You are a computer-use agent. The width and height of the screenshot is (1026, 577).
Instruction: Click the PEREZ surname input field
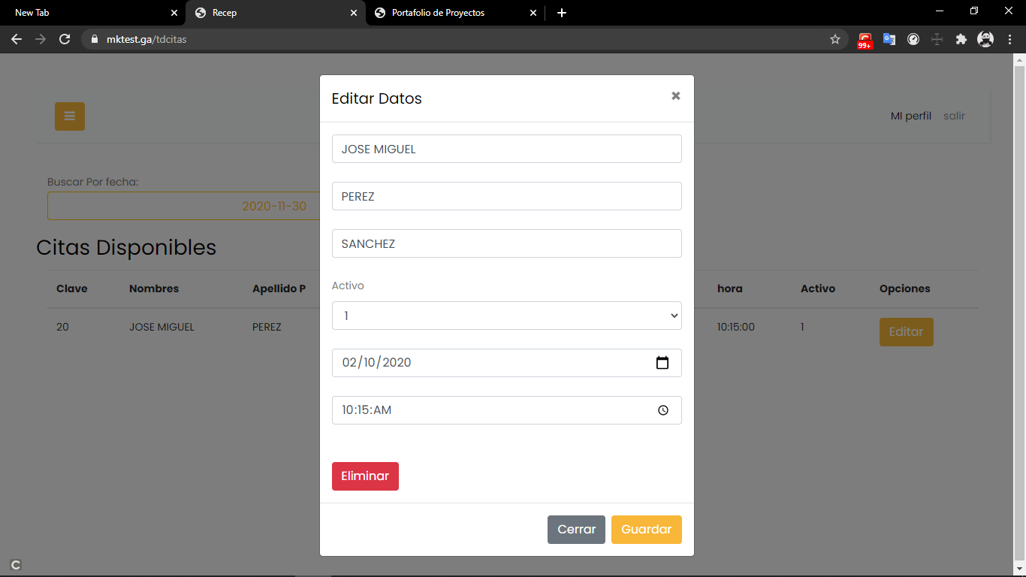tap(506, 196)
